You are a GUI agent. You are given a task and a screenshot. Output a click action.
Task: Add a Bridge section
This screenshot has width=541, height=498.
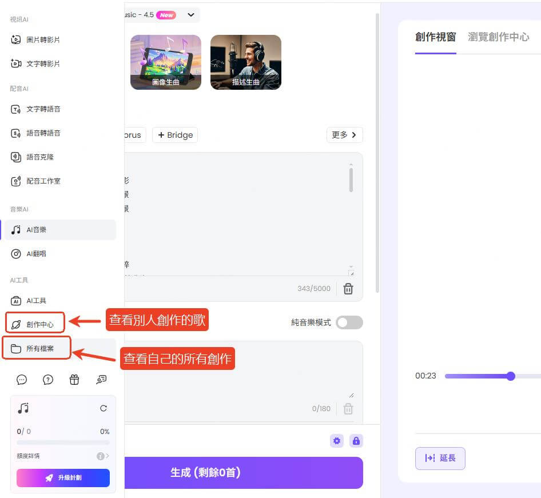tap(175, 135)
